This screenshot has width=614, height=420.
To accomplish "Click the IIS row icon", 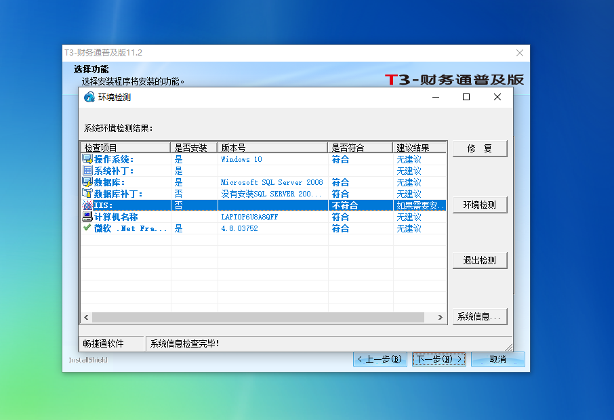I will click(x=87, y=205).
